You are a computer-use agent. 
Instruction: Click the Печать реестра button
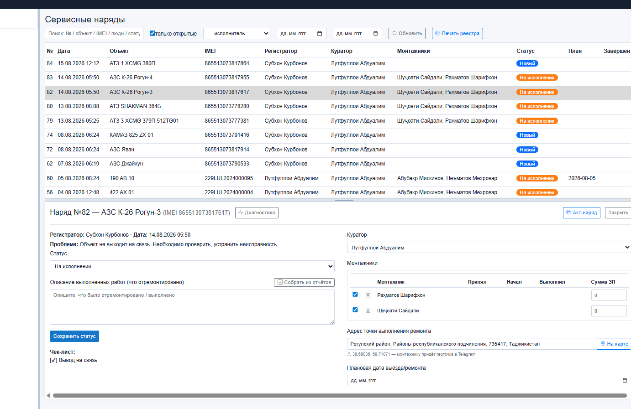tap(457, 34)
